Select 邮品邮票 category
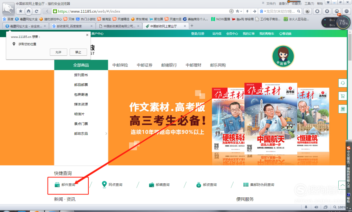 pyautogui.click(x=81, y=85)
